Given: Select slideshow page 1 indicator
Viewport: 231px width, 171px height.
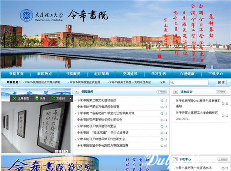Looking at the screenshot, I should click(x=56, y=151).
